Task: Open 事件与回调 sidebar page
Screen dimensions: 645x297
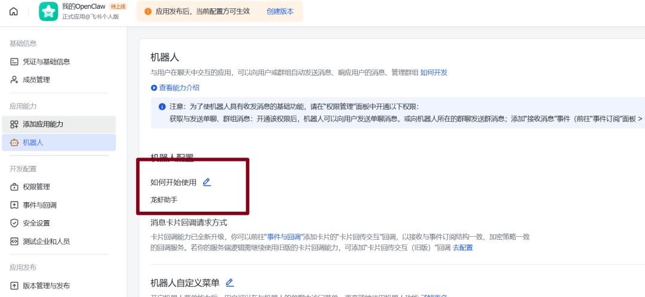Action: click(x=39, y=205)
